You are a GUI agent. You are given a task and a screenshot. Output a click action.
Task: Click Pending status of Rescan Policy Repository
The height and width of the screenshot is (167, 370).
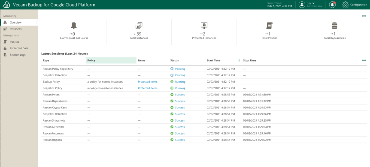tap(180, 69)
